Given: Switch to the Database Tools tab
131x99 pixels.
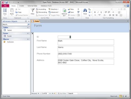Looking at the screenshot, I should [x=46, y=6].
